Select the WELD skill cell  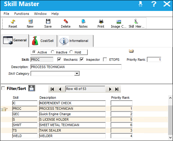pyautogui.click(x=25, y=136)
